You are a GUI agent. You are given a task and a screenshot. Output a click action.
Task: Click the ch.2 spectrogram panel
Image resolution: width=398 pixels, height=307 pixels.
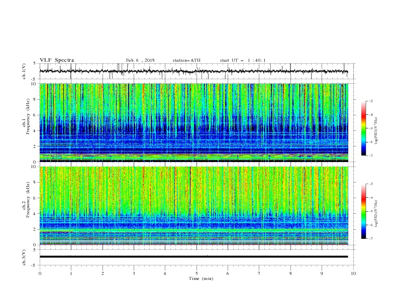194,206
